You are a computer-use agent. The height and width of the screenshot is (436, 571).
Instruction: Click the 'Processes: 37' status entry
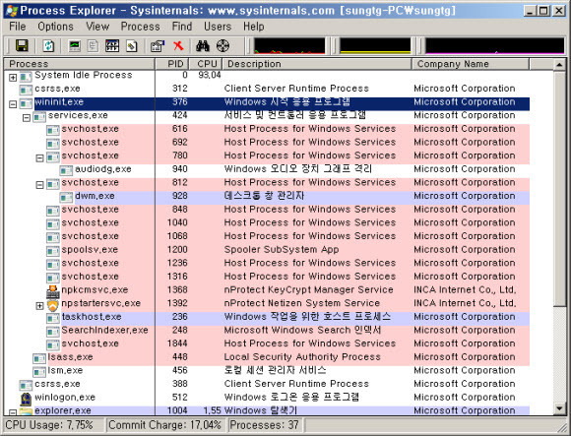point(265,426)
